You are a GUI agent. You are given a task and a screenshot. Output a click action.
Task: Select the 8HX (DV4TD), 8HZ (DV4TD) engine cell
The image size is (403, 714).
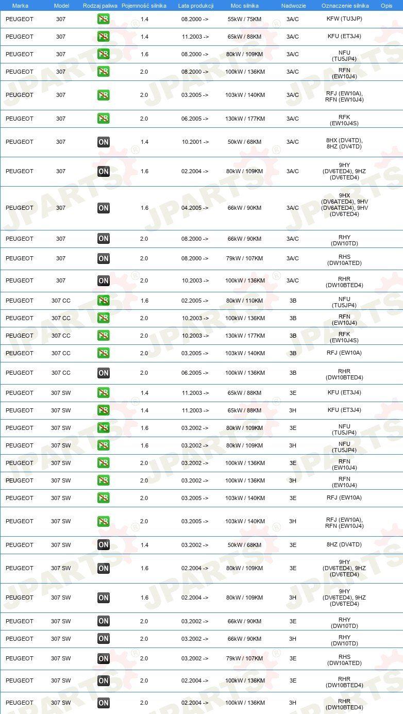coord(344,143)
